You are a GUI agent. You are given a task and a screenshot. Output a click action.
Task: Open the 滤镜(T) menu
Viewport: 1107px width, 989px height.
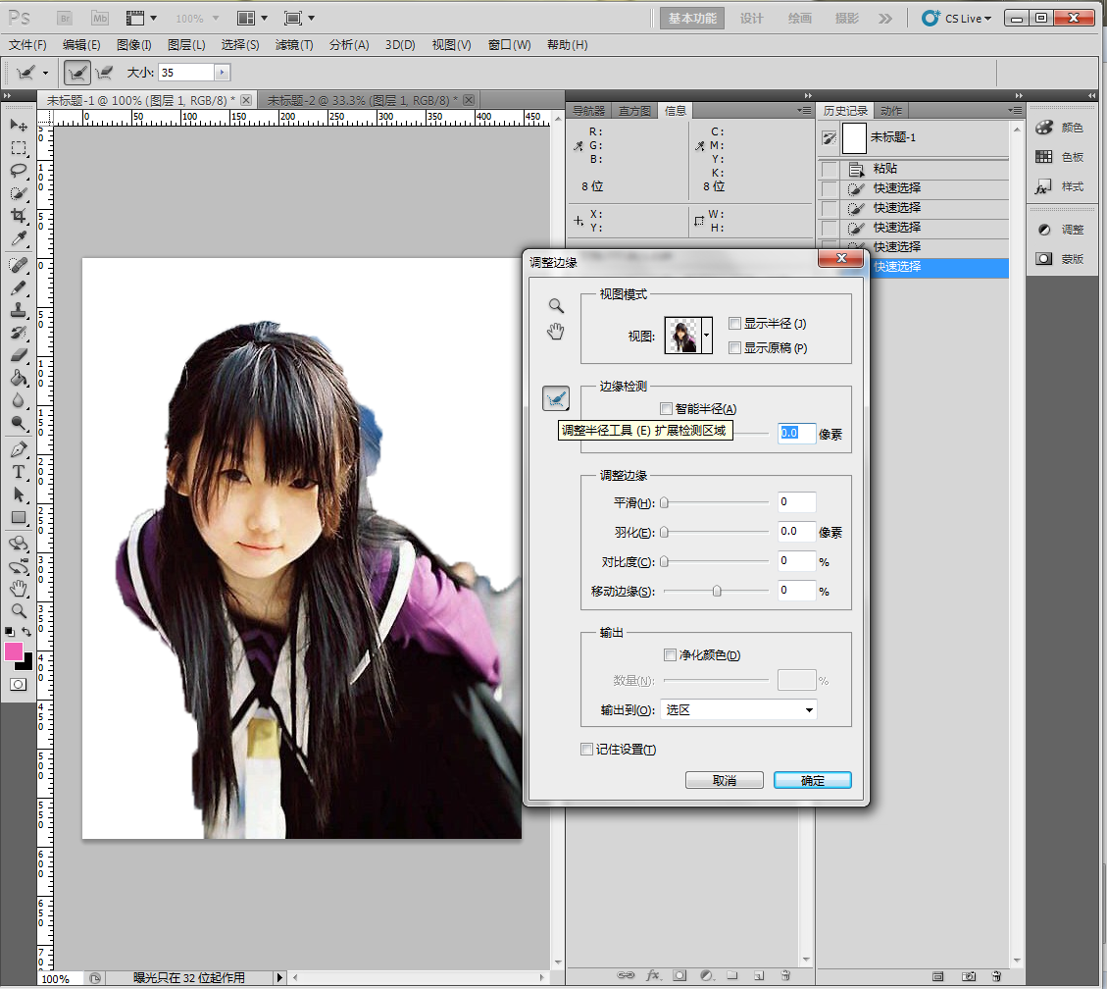click(x=294, y=45)
